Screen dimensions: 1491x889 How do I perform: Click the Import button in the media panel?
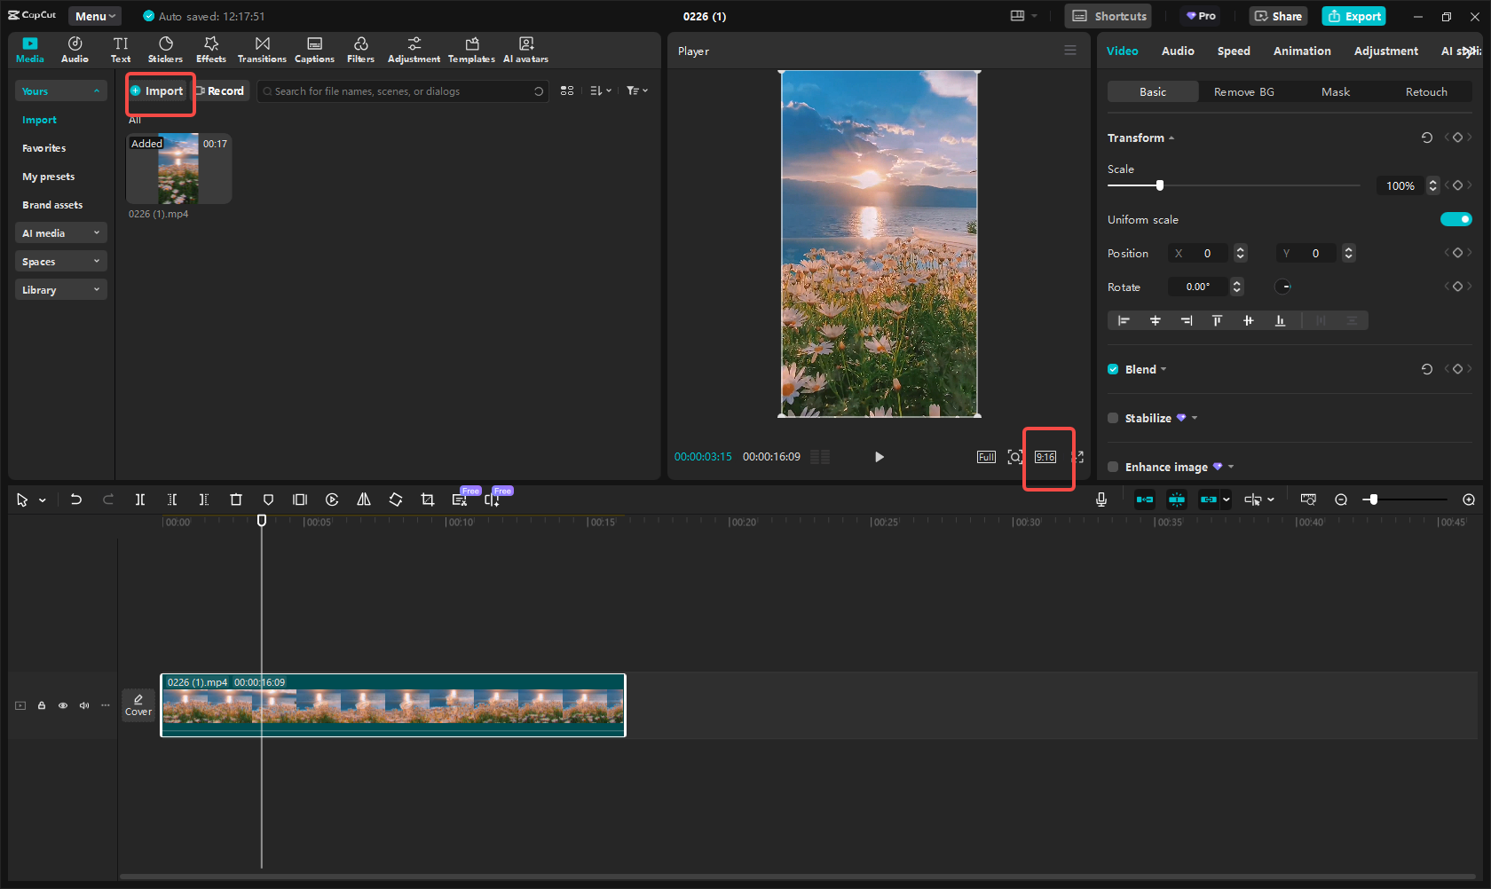[160, 90]
